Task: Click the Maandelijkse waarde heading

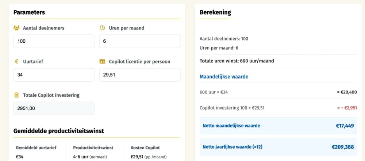Action: point(224,77)
